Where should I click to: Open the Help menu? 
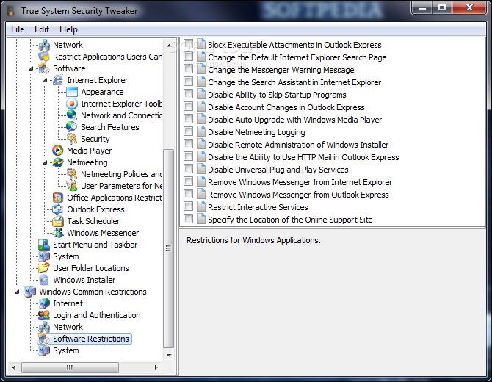pyautogui.click(x=68, y=29)
